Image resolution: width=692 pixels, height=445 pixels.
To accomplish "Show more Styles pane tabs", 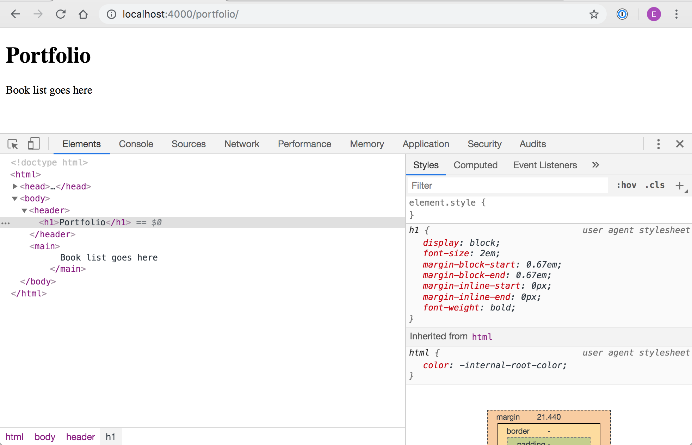I will tap(595, 165).
